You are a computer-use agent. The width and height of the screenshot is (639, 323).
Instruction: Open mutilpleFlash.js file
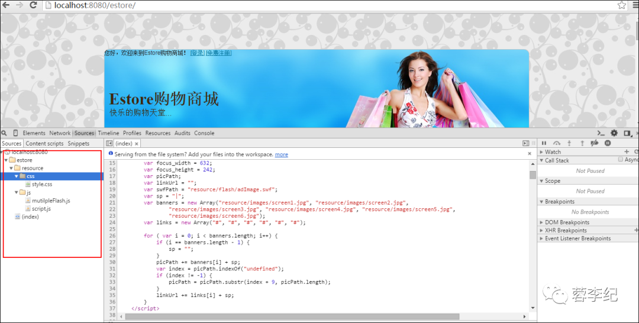51,201
